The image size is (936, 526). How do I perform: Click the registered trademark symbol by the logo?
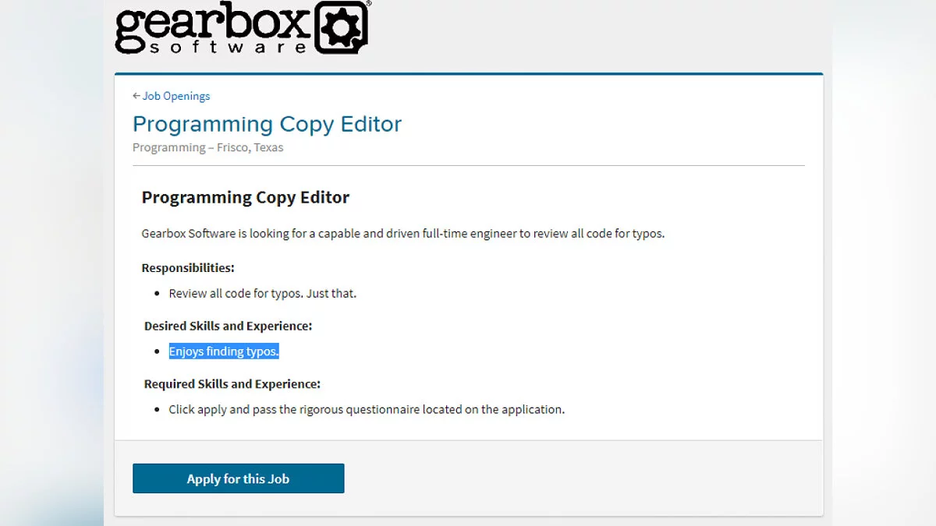368,4
